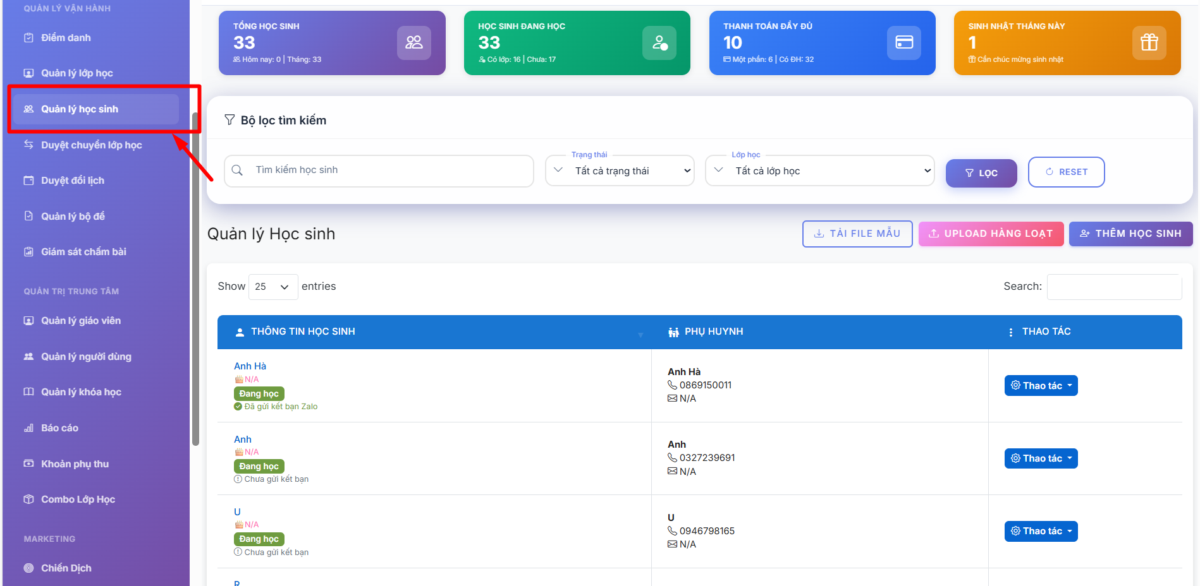This screenshot has width=1200, height=586.
Task: Open Thao tác dropdown for student Anh Hà
Action: (x=1041, y=386)
